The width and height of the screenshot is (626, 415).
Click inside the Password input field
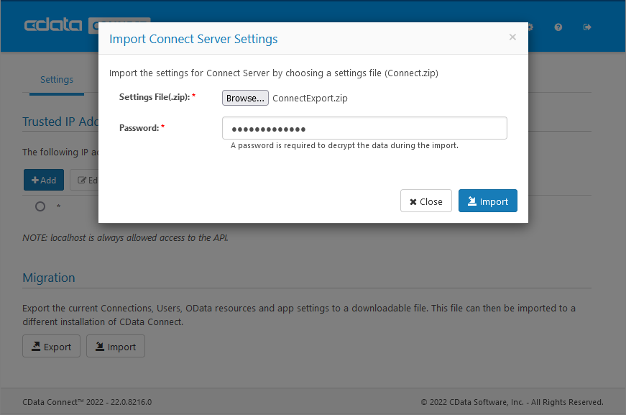364,127
